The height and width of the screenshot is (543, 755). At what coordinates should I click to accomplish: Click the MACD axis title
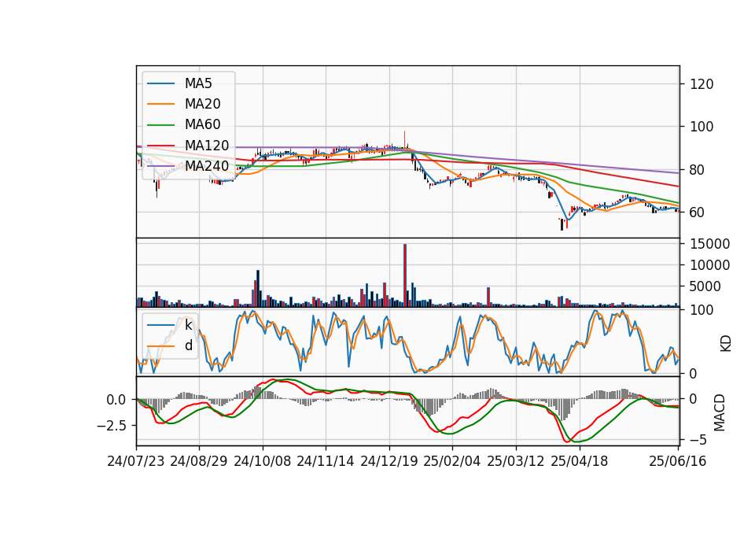[719, 412]
